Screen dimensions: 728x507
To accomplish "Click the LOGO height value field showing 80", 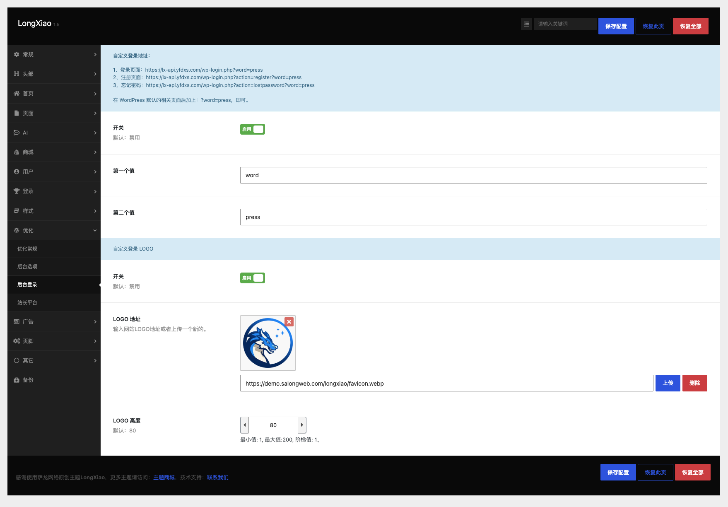I will [273, 425].
